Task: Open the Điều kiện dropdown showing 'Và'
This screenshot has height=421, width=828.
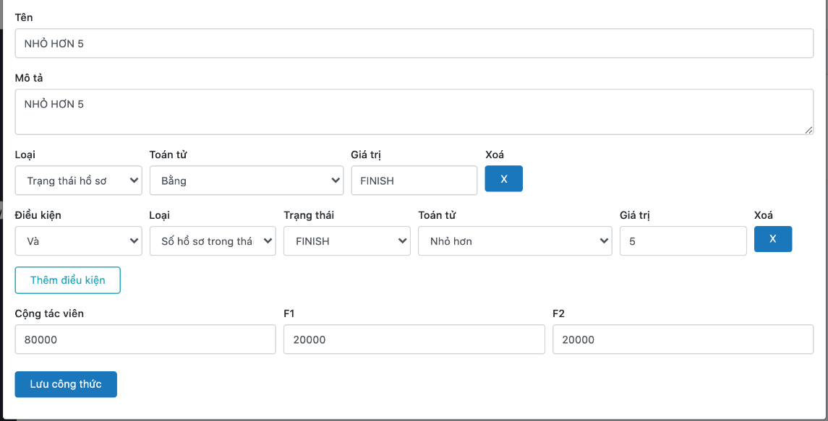Action: pyautogui.click(x=78, y=241)
